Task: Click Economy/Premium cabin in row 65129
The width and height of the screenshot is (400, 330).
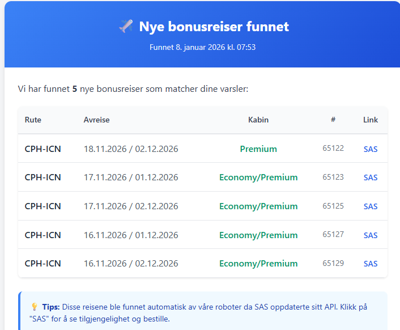Action: (x=258, y=264)
